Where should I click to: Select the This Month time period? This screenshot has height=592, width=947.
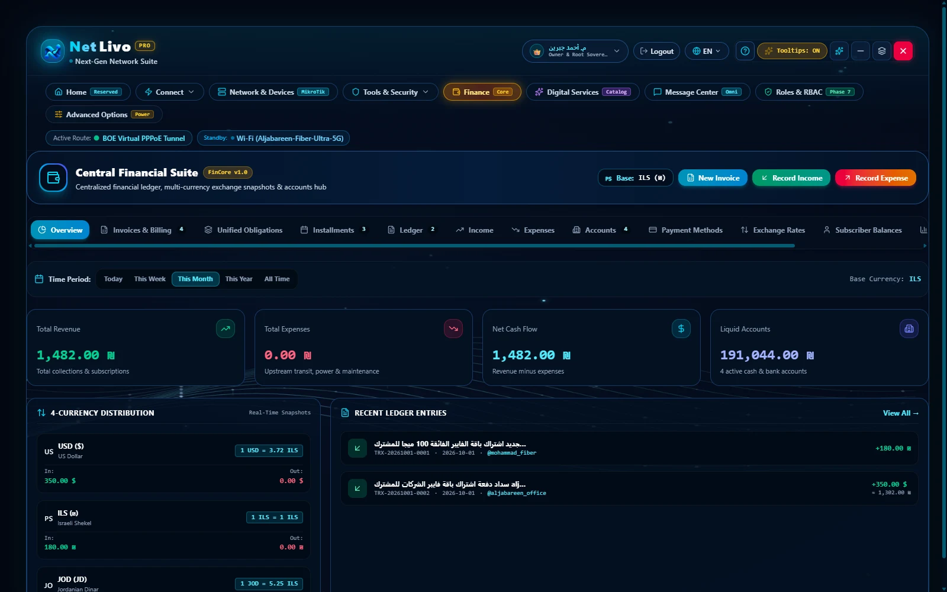pos(195,279)
